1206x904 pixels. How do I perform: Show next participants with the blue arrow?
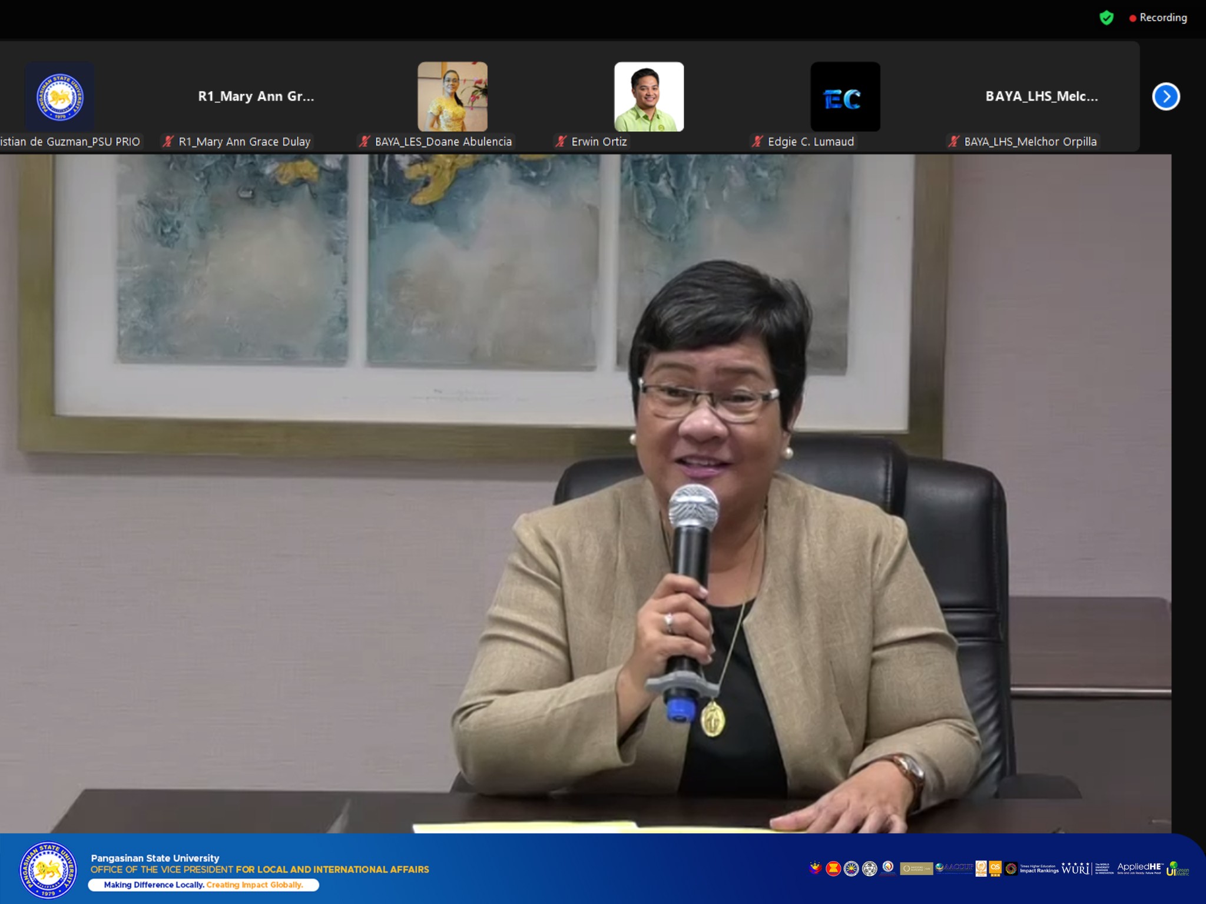1165,97
